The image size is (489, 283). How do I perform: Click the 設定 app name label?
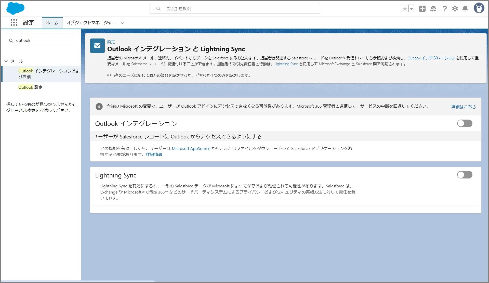coord(29,23)
